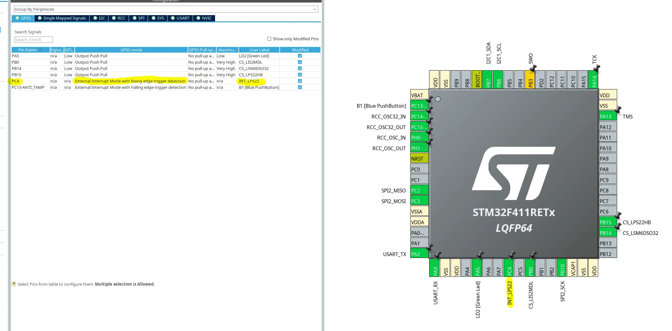The image size is (672, 331).
Task: Open the Group By Peripherals dropdown
Action: [x=166, y=9]
